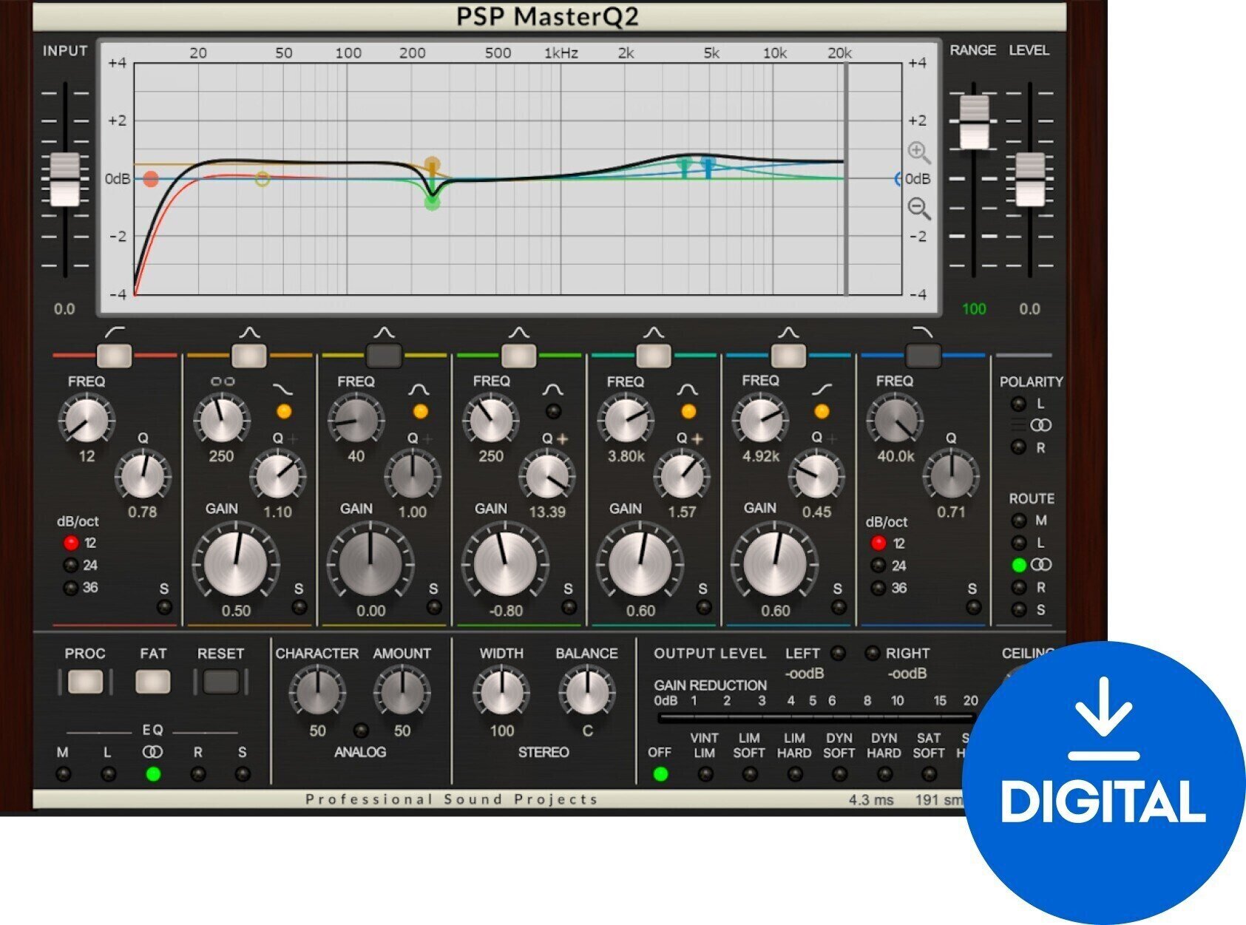Solo the yellow 40 band S LED
1246x925 pixels.
pyautogui.click(x=433, y=608)
